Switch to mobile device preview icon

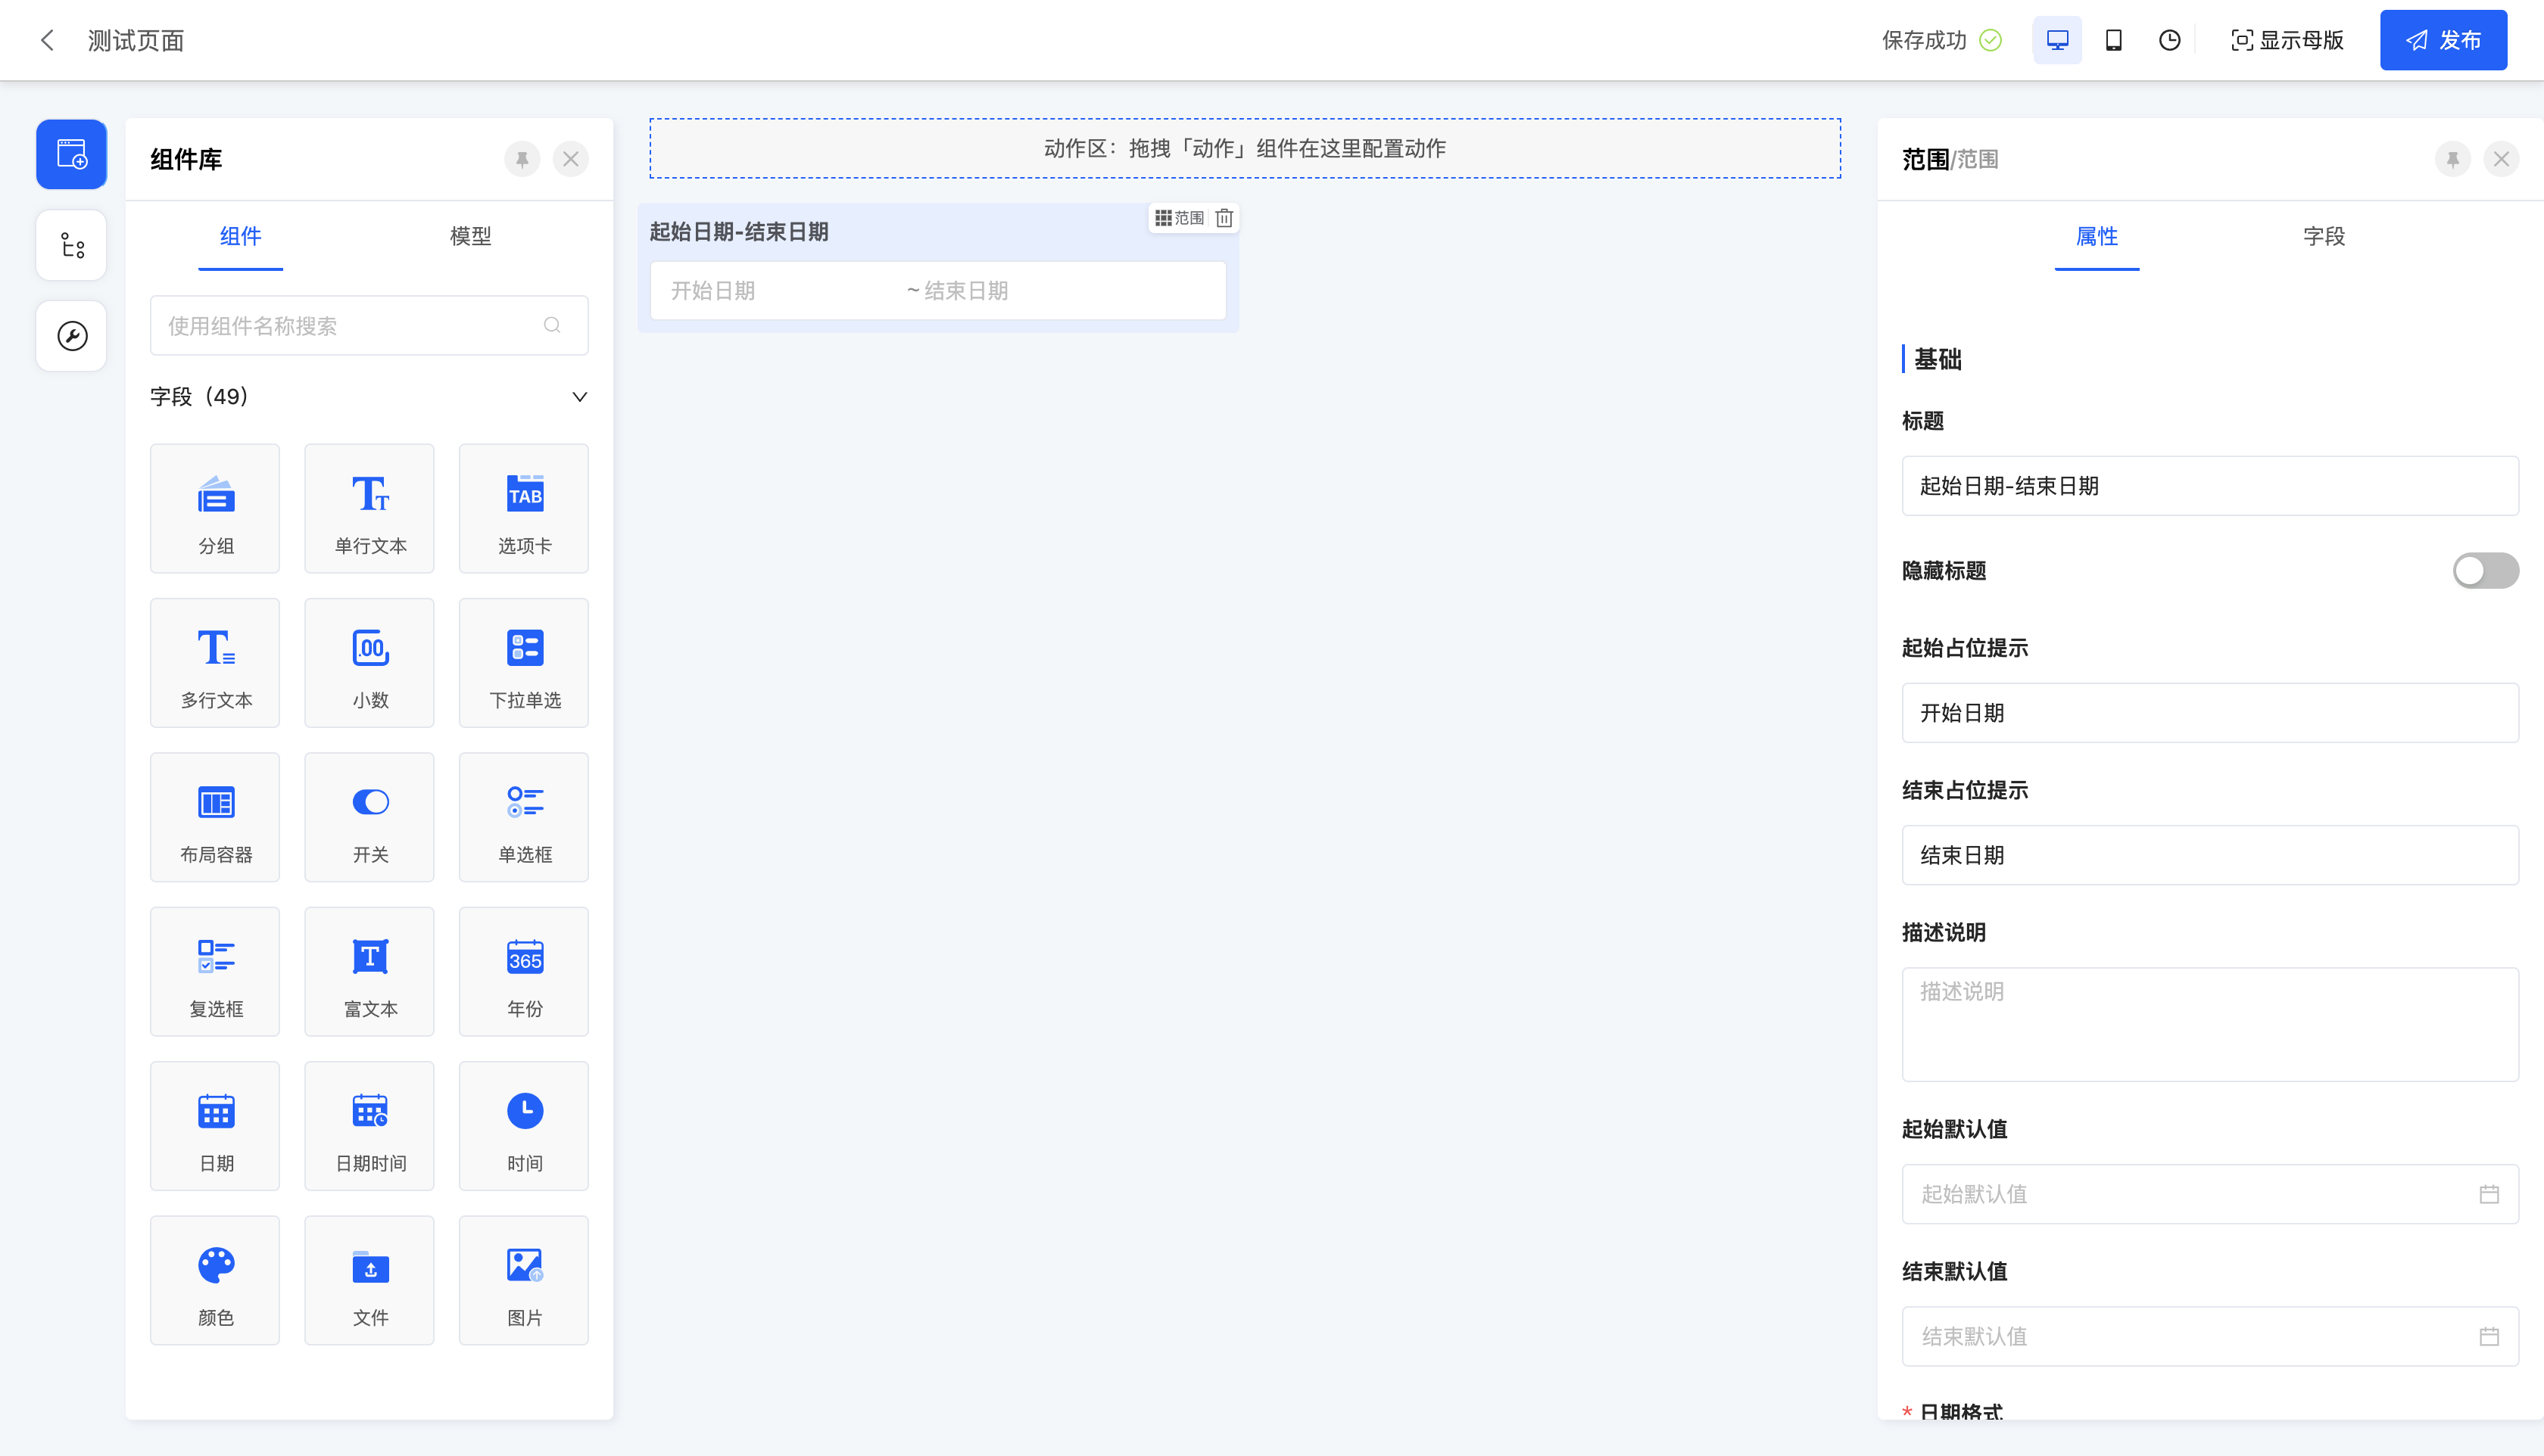2113,40
